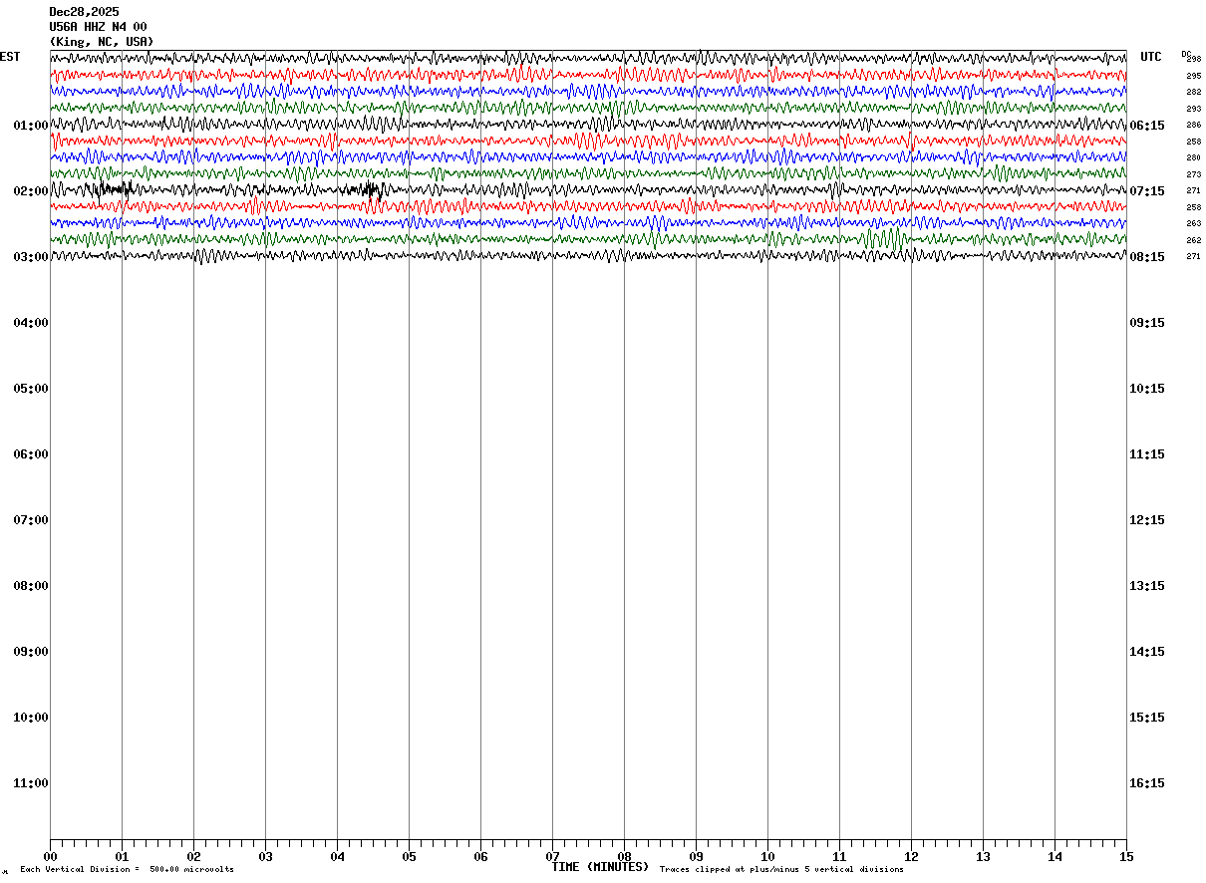Click the 13 minute axis label
The image size is (1206, 883).
click(x=983, y=856)
